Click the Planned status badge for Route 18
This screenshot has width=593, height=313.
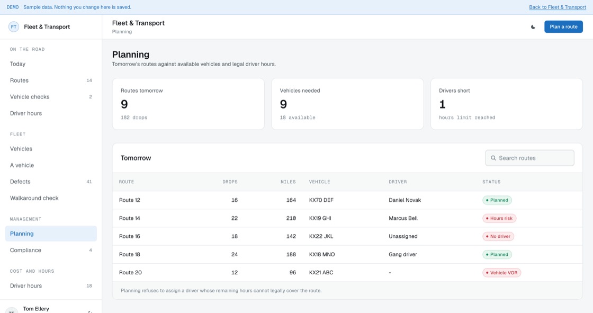(x=497, y=255)
